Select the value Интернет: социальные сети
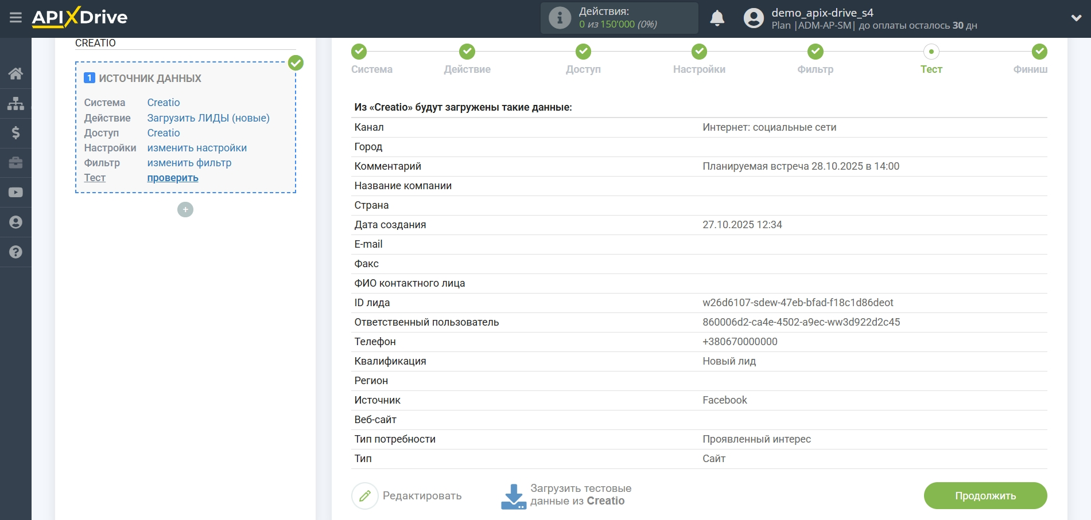 click(x=769, y=127)
